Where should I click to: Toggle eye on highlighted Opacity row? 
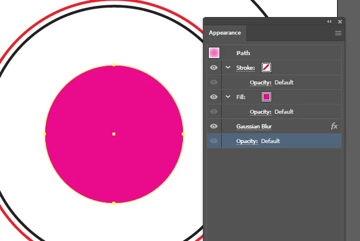click(214, 141)
